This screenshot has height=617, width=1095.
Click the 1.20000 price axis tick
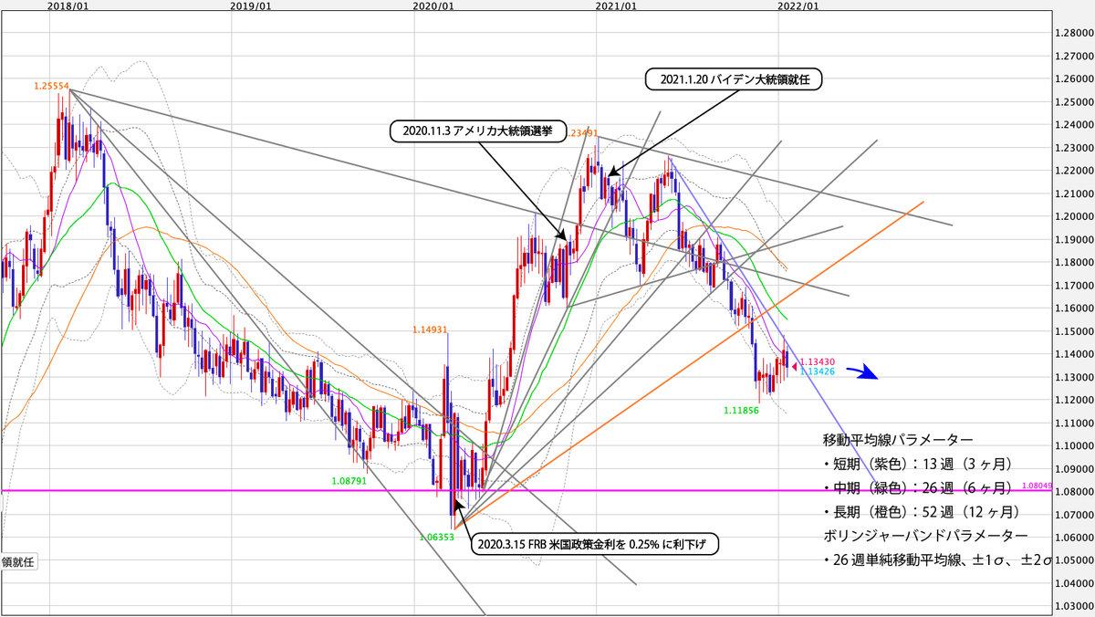coord(1074,216)
